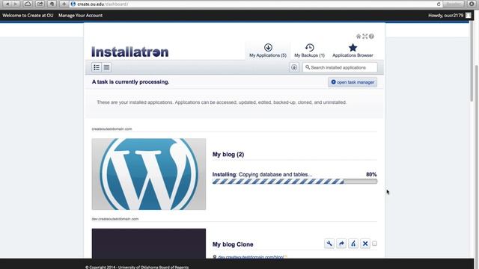Open the Installatron help question icon
The width and height of the screenshot is (479, 269).
[371, 37]
